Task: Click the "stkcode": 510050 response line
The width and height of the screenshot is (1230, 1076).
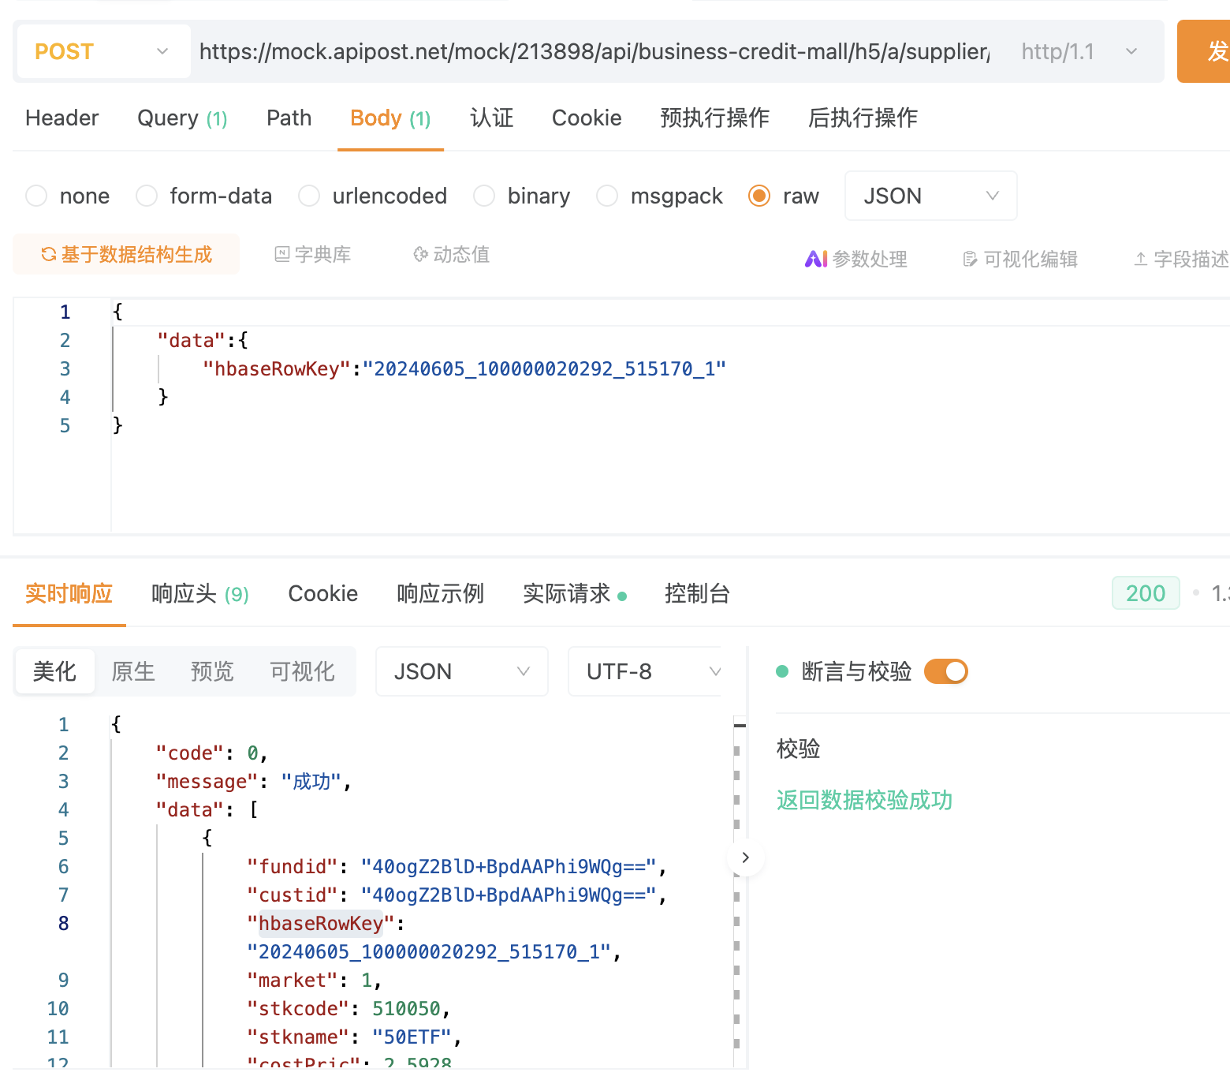Action: [349, 1009]
